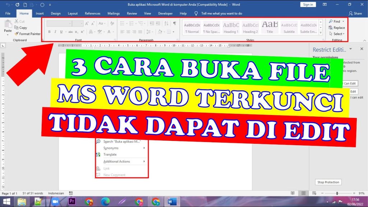The height and width of the screenshot is (207, 368).
Task: Click the Text Highlight Color pen
Action: tap(100, 32)
